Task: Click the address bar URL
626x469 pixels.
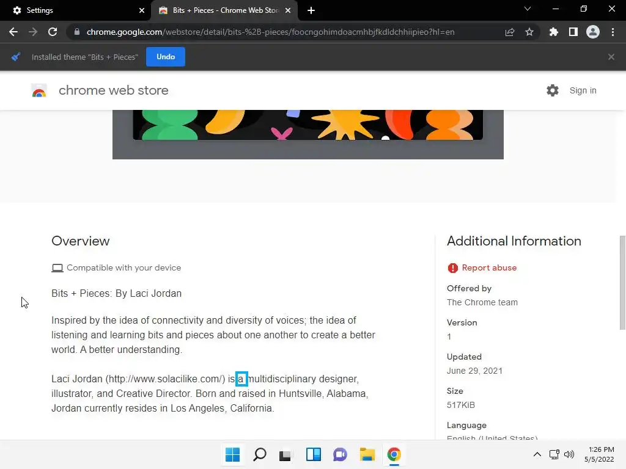Action: (x=270, y=32)
